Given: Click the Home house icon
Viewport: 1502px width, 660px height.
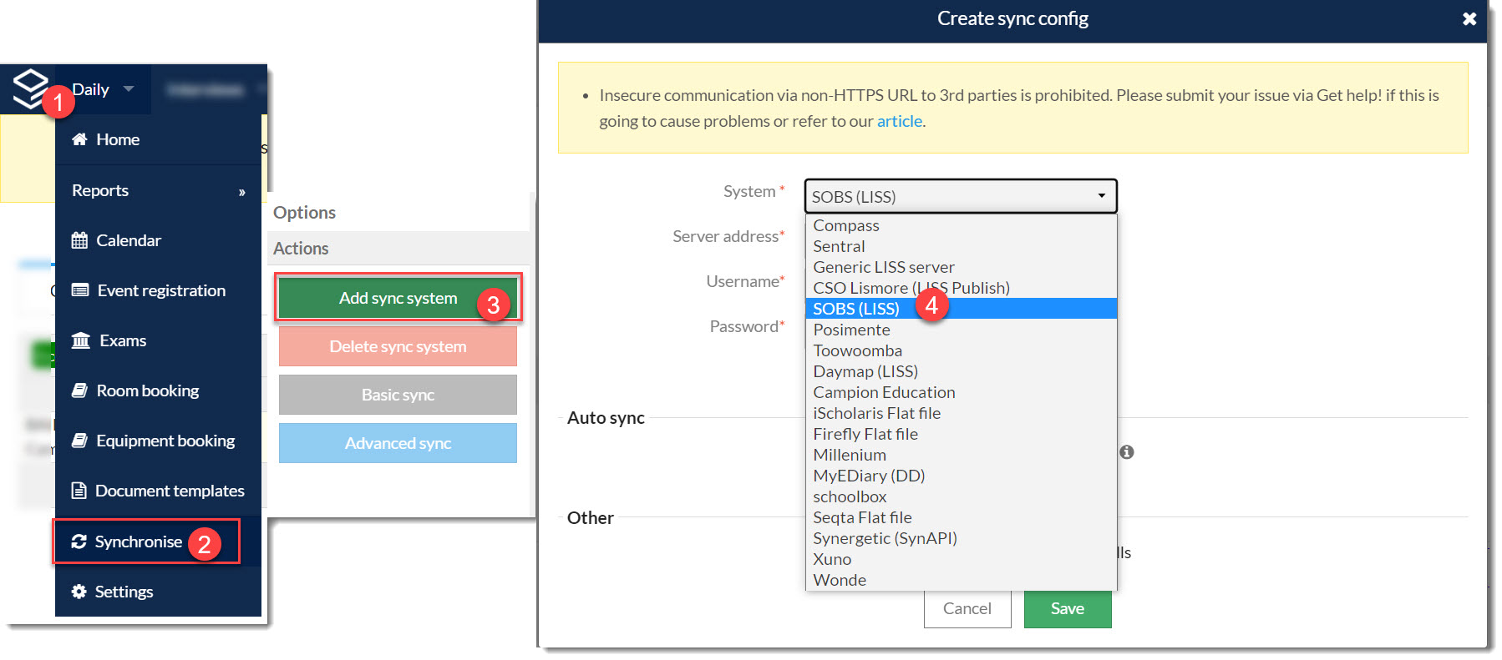Looking at the screenshot, I should [79, 139].
